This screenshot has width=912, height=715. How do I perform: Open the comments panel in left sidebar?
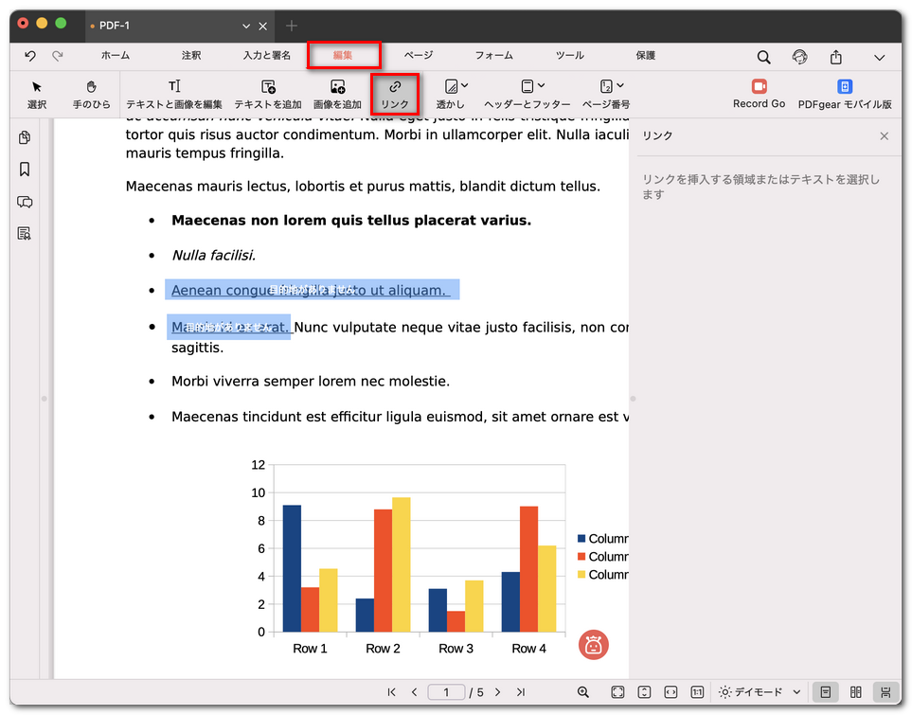click(25, 202)
